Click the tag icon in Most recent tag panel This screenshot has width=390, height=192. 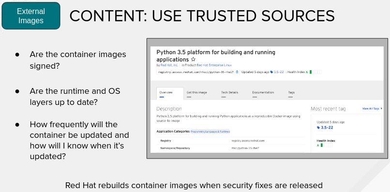click(x=318, y=128)
